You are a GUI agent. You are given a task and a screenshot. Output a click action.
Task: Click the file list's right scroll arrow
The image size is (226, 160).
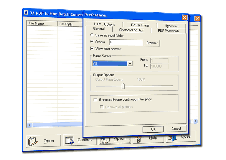[x=195, y=121]
